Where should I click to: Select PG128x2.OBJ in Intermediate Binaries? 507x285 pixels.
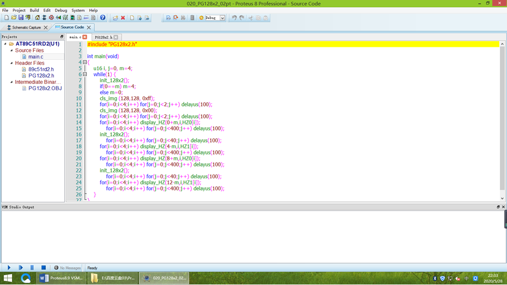(x=45, y=88)
